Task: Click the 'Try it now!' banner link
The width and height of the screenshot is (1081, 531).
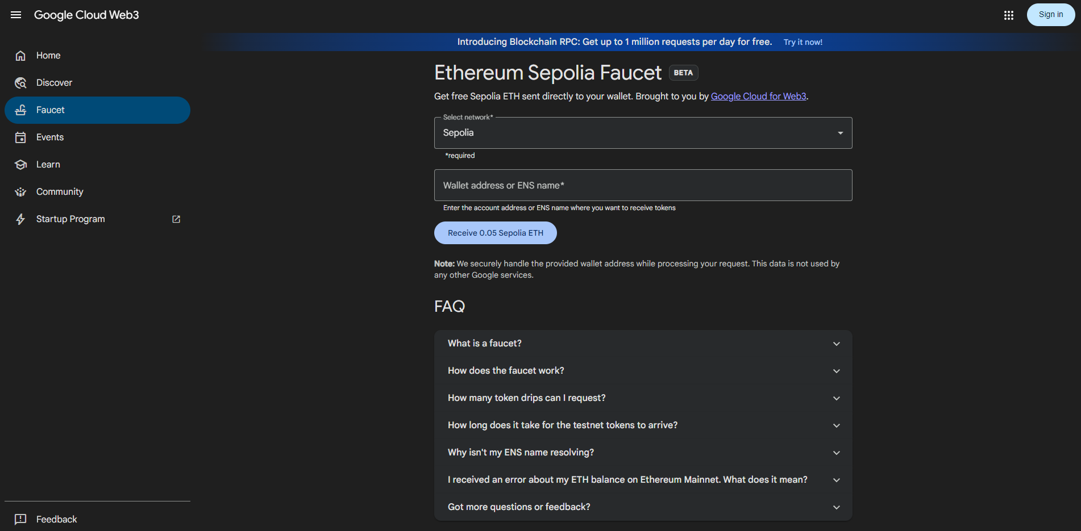Action: click(803, 42)
